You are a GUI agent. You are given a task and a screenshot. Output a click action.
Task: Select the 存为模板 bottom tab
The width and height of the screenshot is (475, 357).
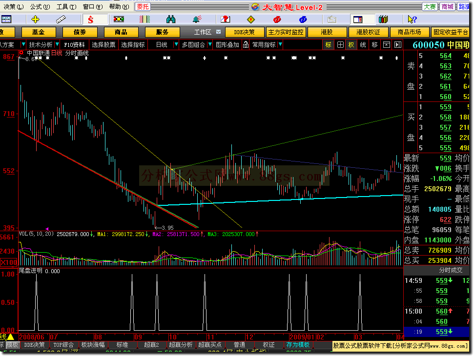298,345
